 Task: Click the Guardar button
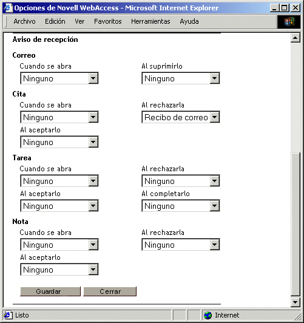[50, 291]
